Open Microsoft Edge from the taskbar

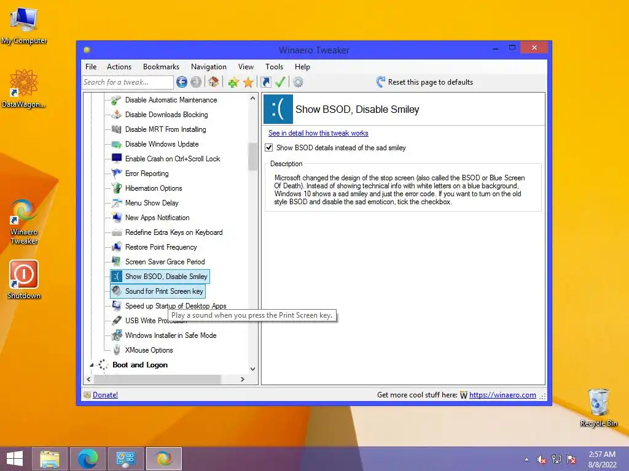coord(88,459)
